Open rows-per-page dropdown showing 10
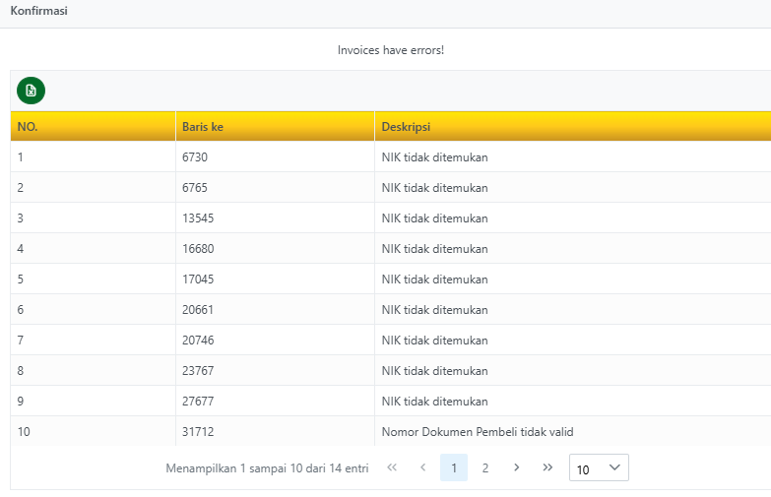 click(599, 467)
